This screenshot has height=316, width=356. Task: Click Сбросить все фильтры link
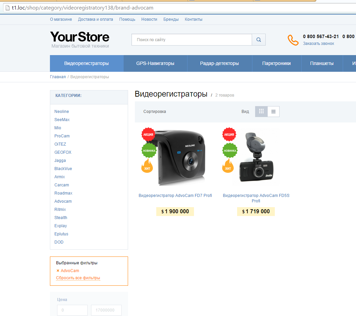78,278
